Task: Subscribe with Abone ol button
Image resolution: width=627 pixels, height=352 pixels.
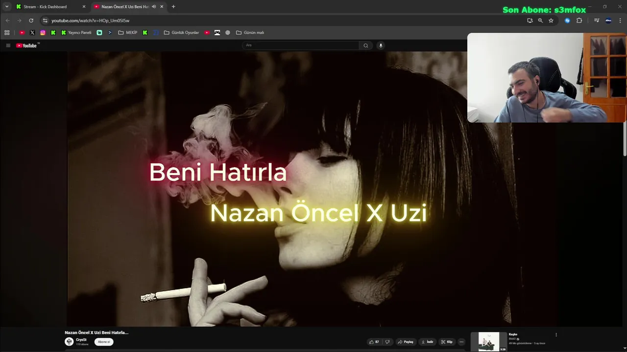Action: 104,342
